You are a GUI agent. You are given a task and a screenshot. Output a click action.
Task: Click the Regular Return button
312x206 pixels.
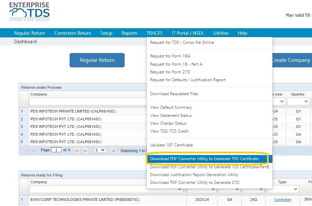[x=97, y=60]
